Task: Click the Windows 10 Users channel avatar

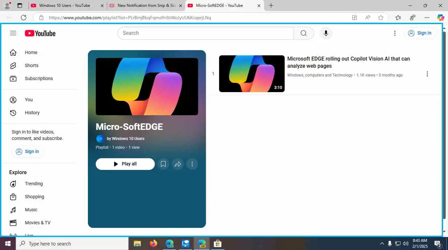Action: tap(100, 139)
